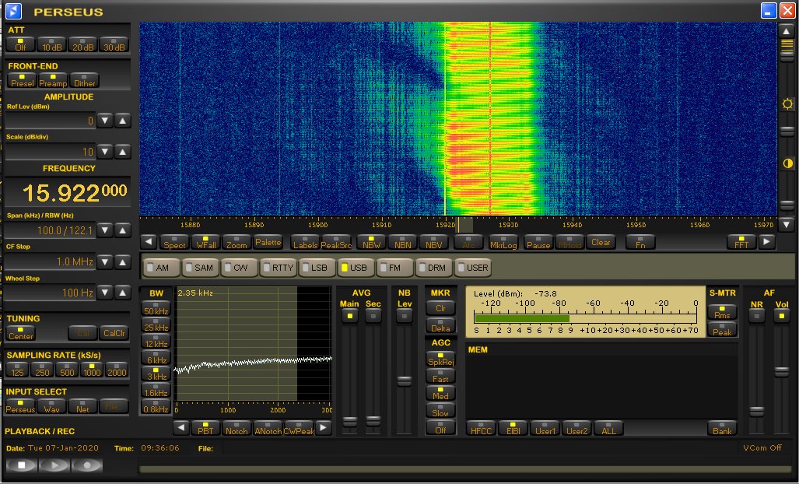The width and height of the screenshot is (799, 484).
Task: Click the 15.922 frequency display
Action: (x=68, y=192)
